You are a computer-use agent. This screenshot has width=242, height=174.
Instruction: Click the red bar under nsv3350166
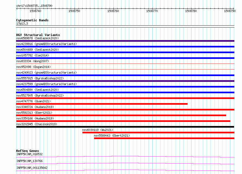pyautogui.click(x=123, y=121)
